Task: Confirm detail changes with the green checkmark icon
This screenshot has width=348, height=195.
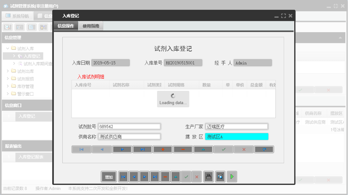Action: point(223,149)
